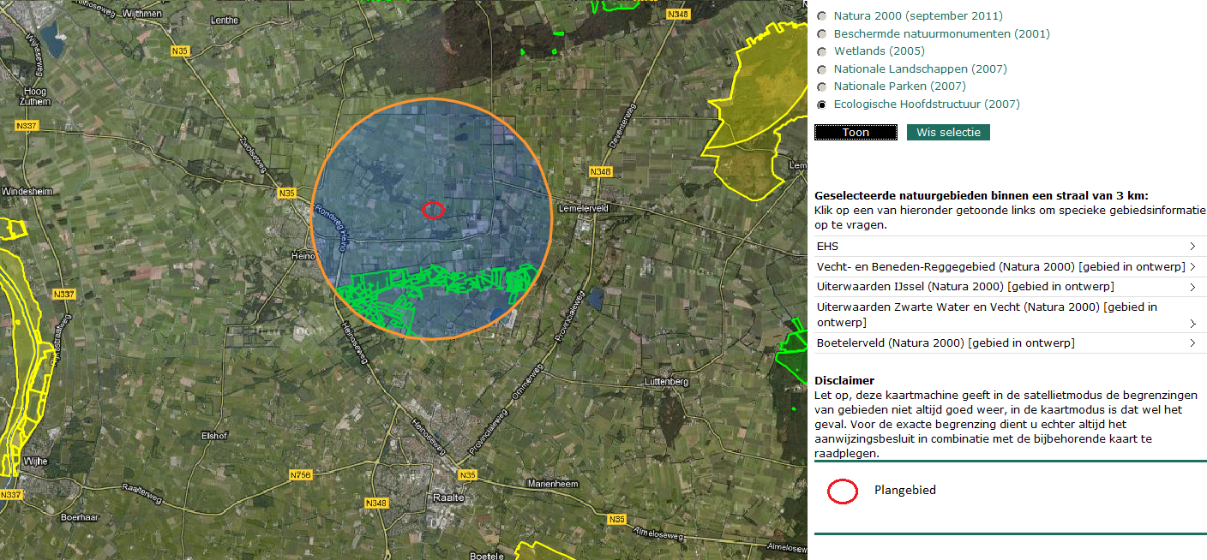Screen dimensions: 1207x560
Task: Click the red circle legend symbol for Plangebied
Action: 843,491
